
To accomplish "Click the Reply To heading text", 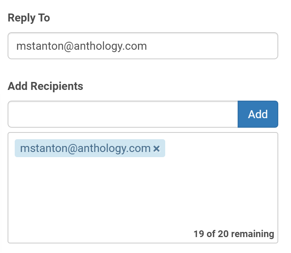I will pyautogui.click(x=29, y=18).
